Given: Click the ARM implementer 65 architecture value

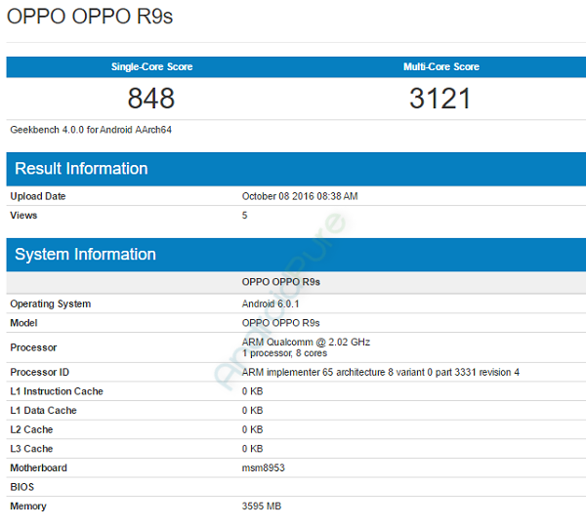Looking at the screenshot, I should pyautogui.click(x=381, y=372).
